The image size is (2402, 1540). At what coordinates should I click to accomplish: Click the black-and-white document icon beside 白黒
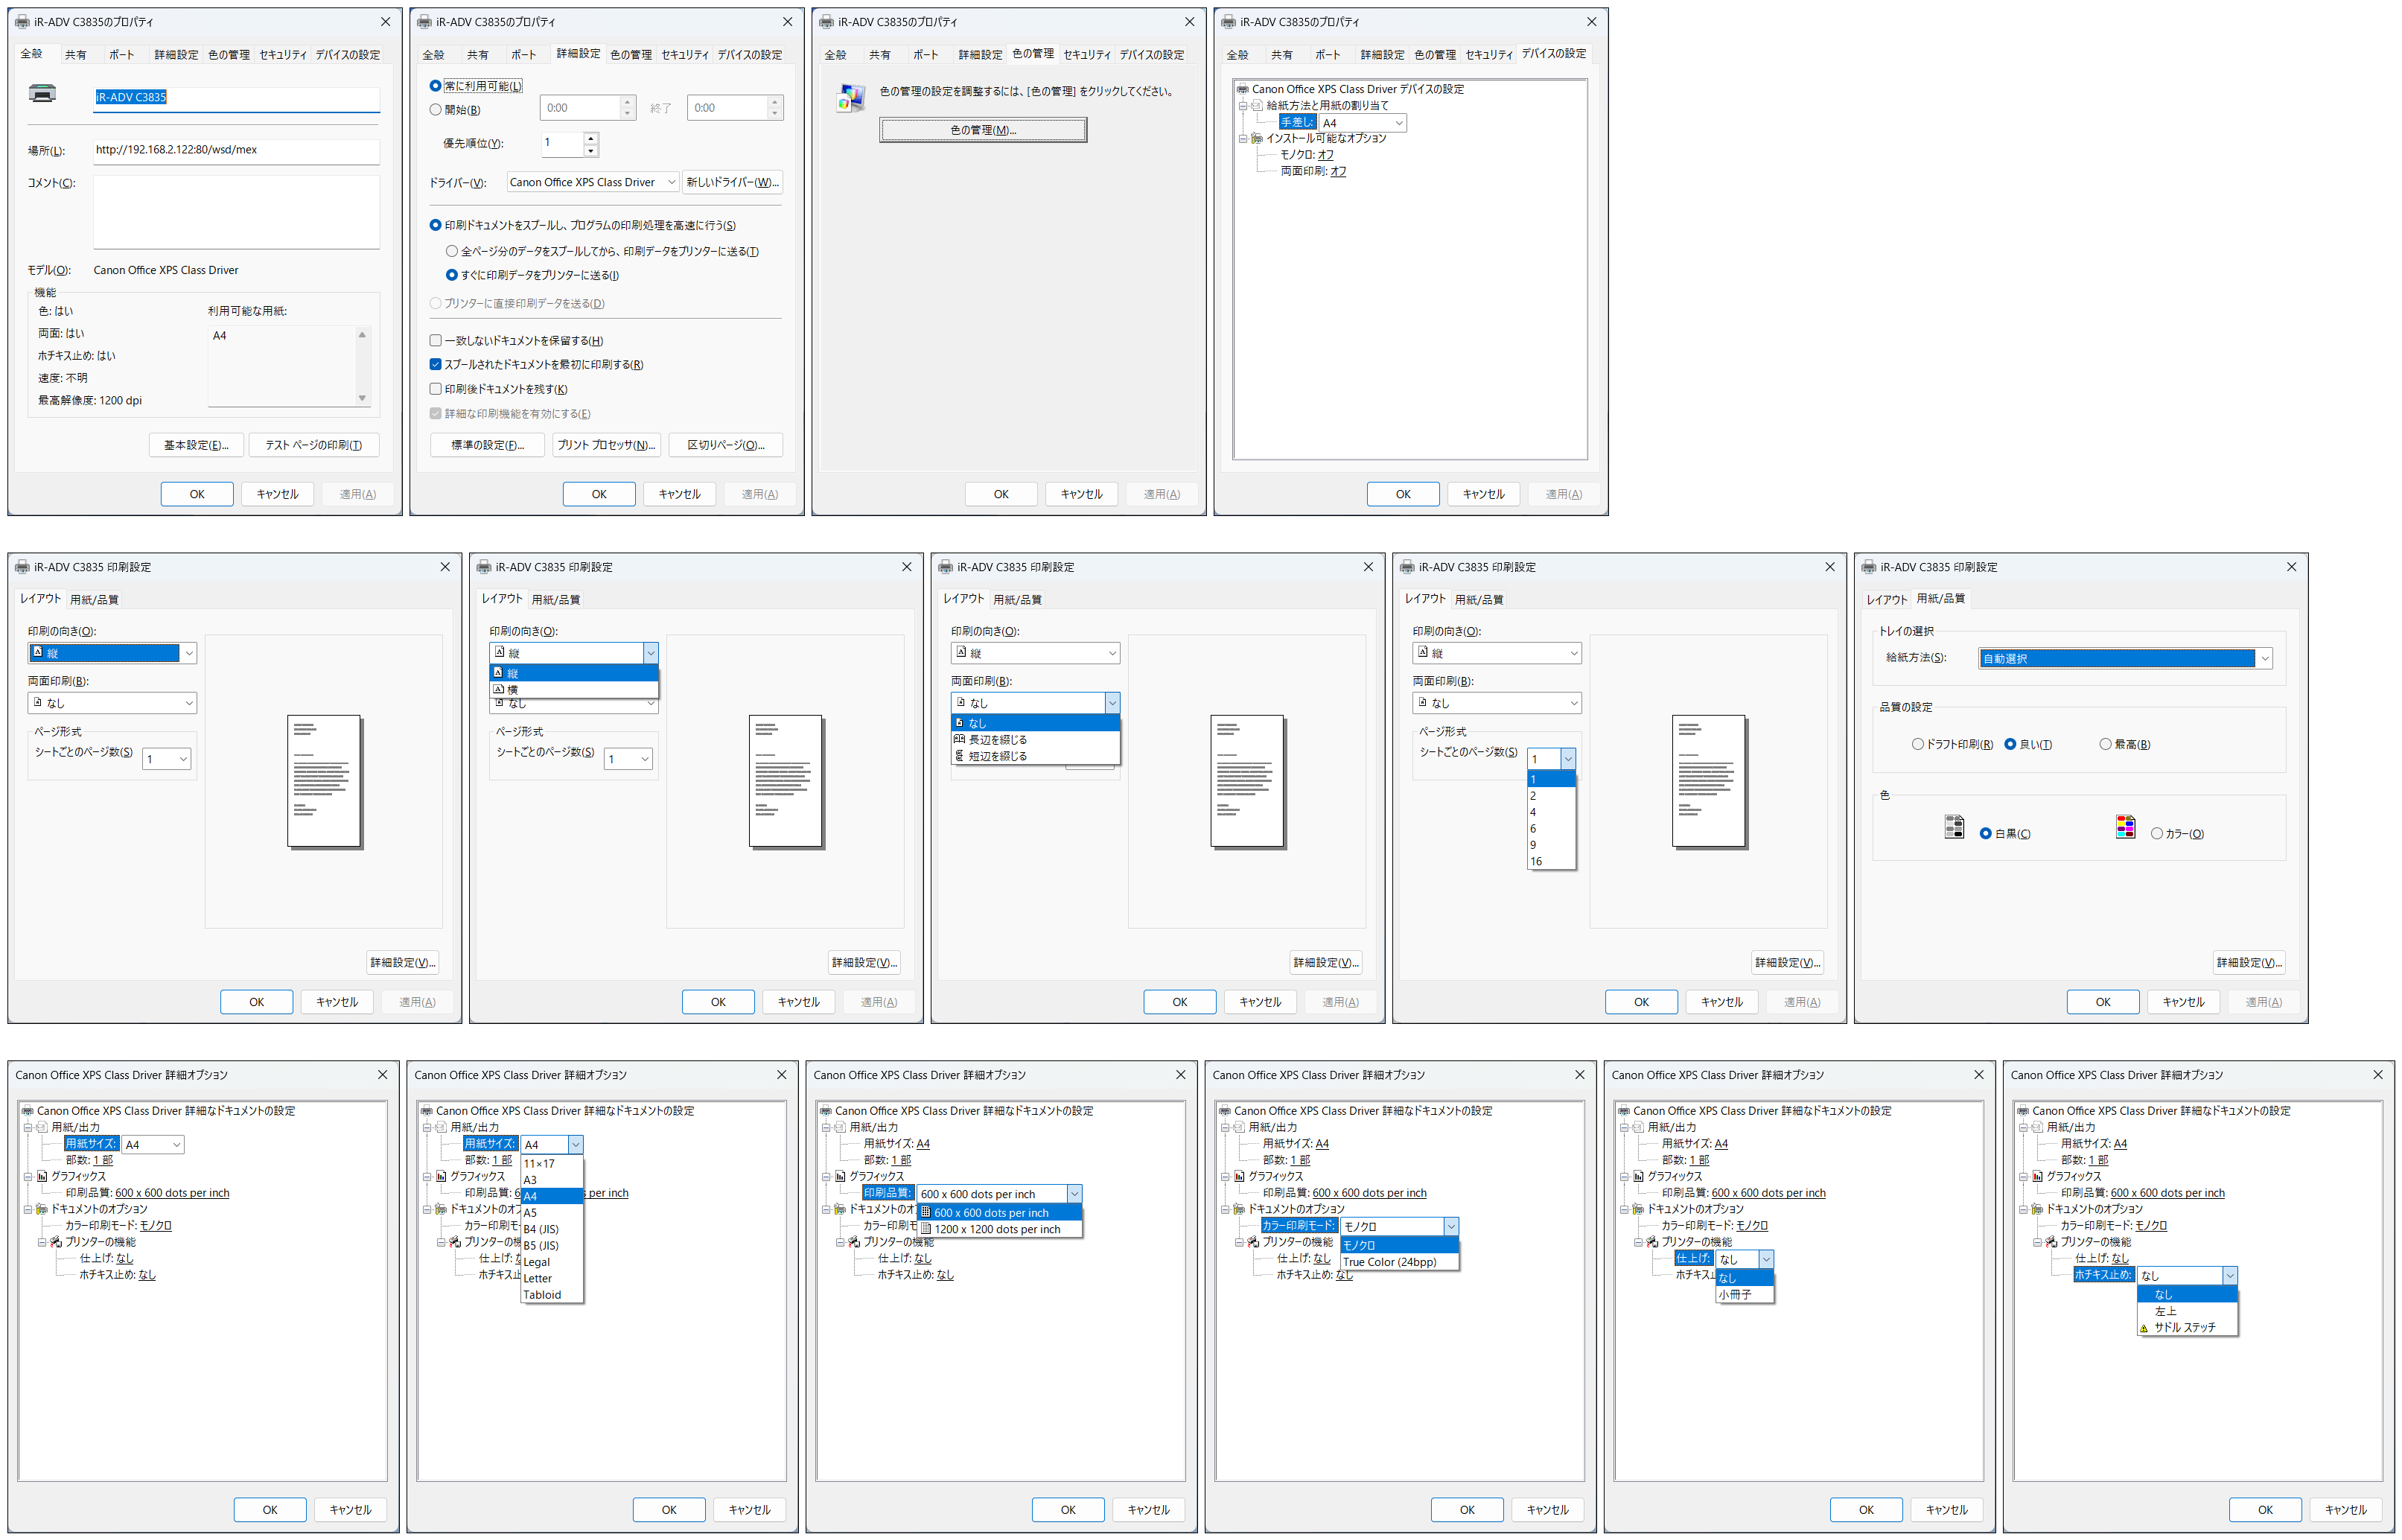click(x=1953, y=828)
